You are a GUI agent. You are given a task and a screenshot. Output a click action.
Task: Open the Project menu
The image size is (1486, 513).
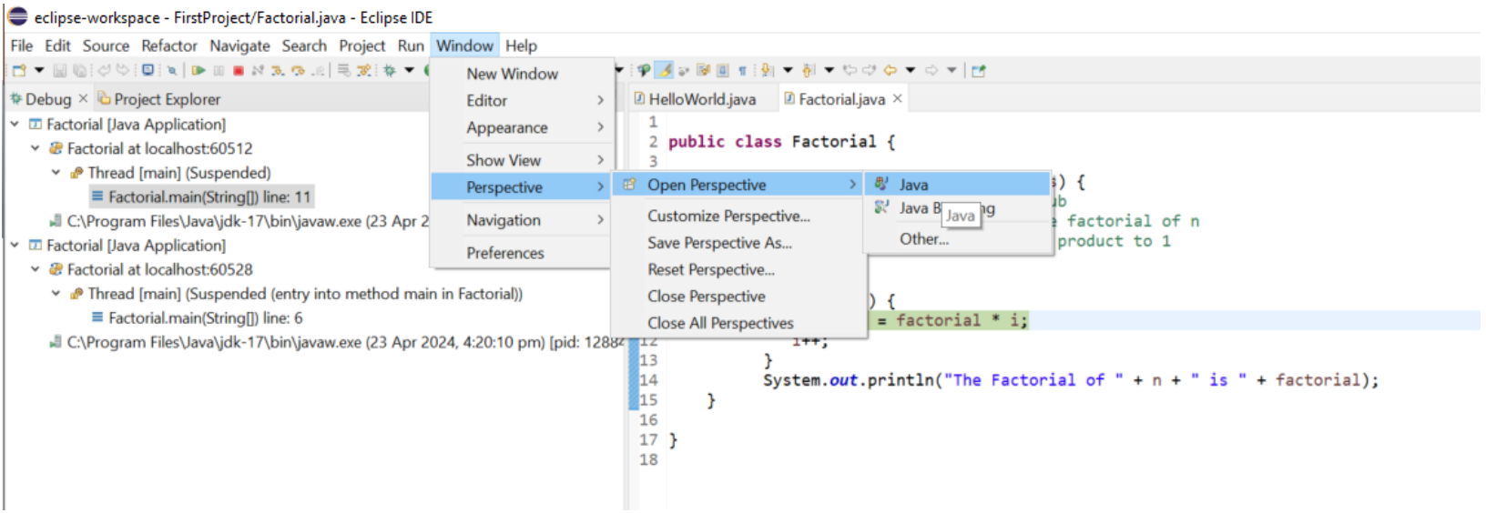[362, 45]
